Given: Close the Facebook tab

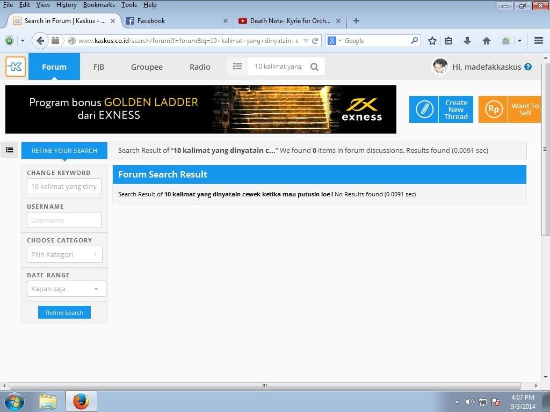Looking at the screenshot, I should pos(226,21).
